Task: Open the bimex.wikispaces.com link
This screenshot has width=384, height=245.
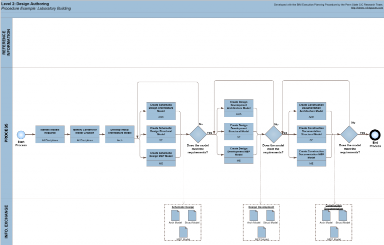Action: tap(366, 8)
